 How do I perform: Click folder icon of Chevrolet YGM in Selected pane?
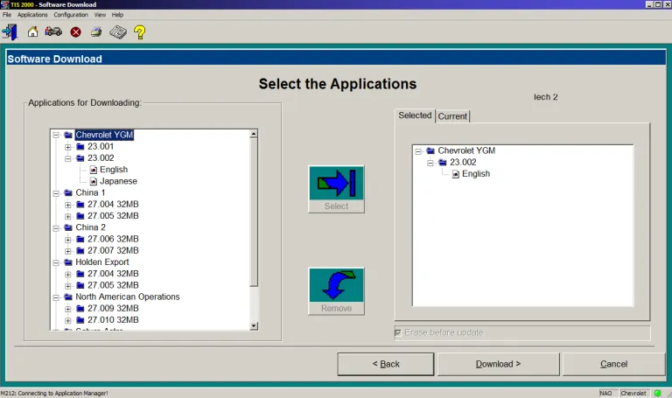coord(430,150)
